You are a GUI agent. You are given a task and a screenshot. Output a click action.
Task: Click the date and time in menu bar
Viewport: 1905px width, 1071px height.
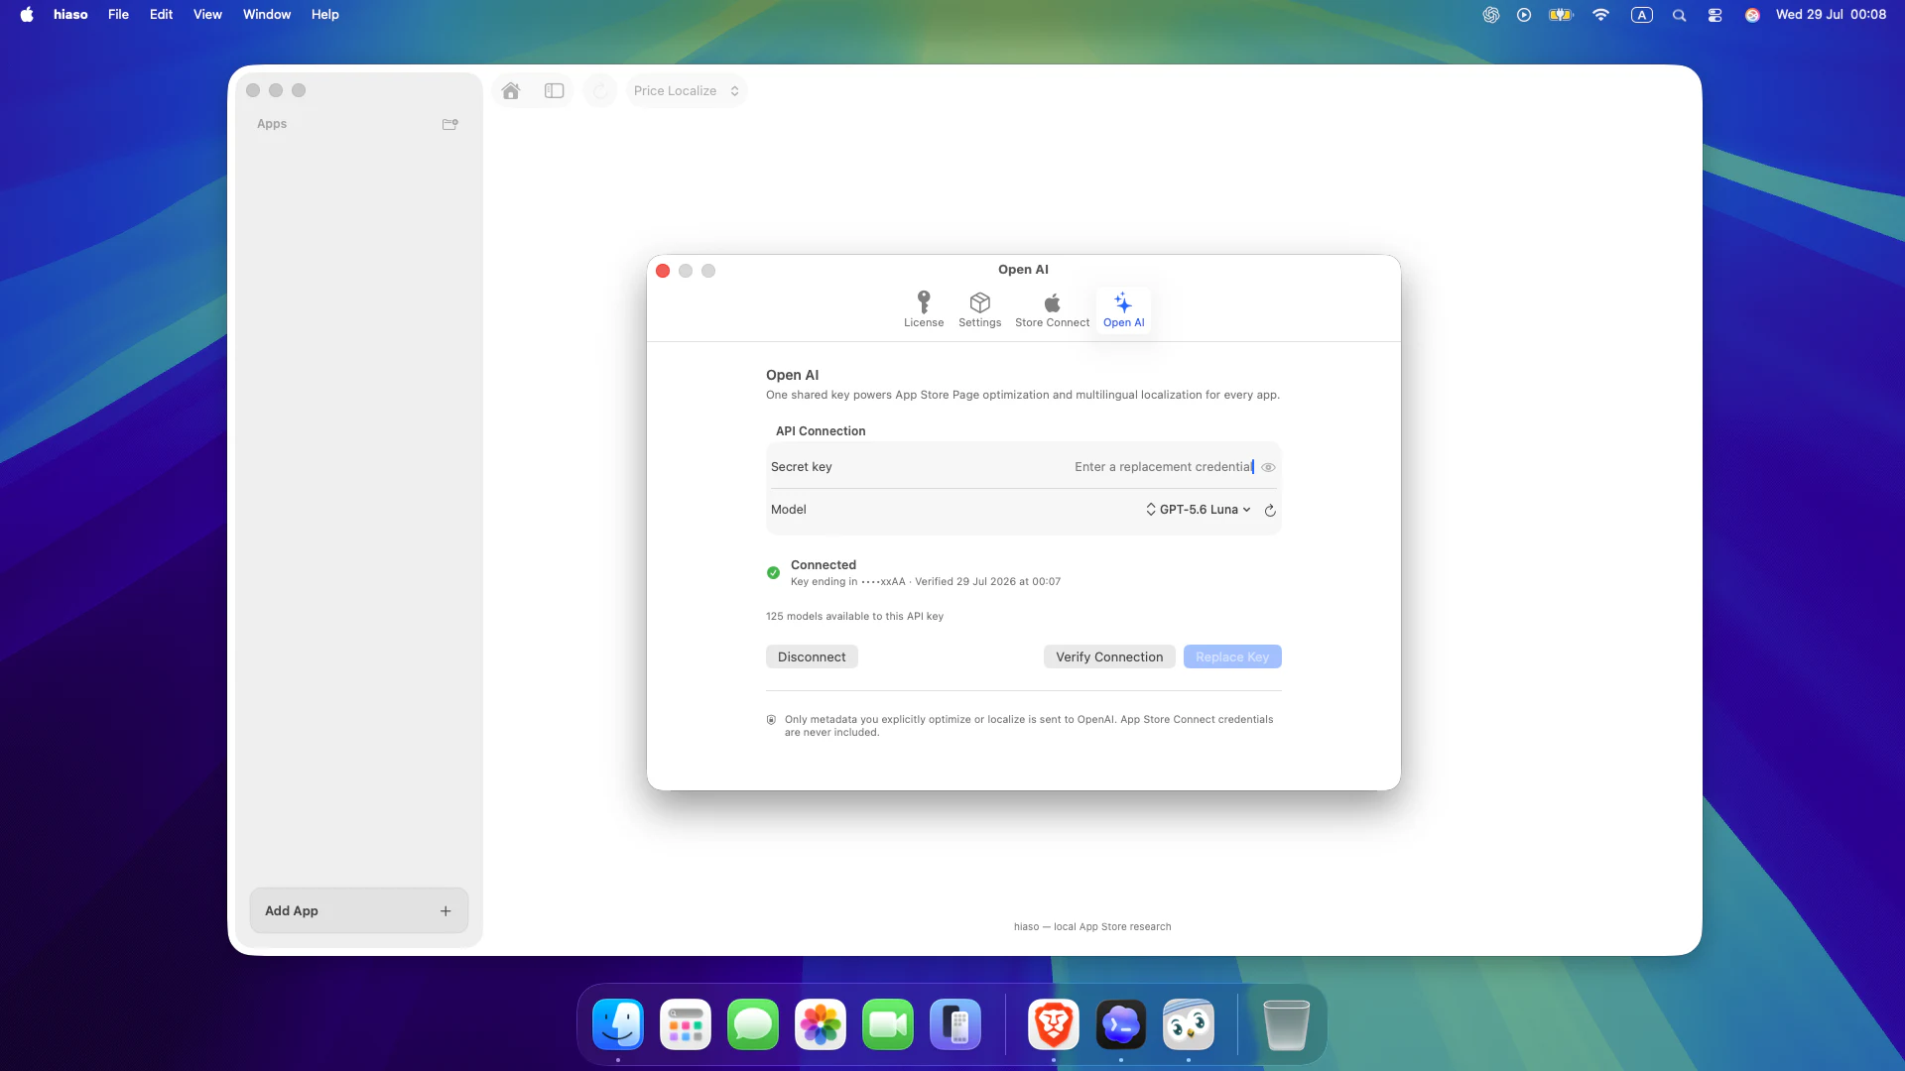tap(1831, 14)
